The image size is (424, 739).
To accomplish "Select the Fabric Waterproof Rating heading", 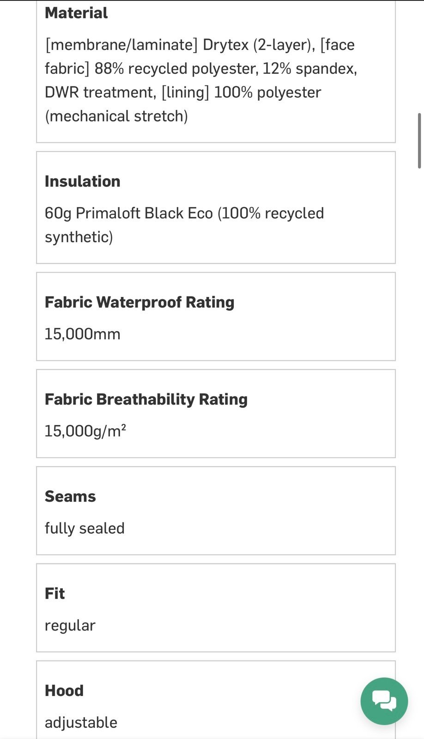I will [139, 302].
